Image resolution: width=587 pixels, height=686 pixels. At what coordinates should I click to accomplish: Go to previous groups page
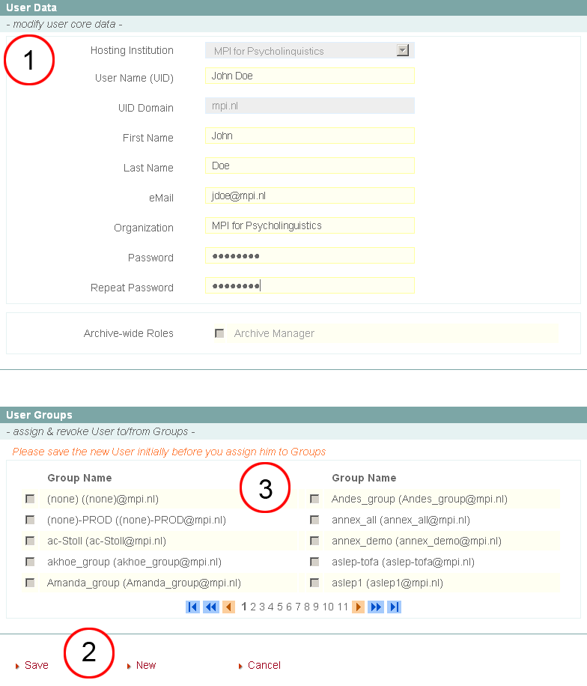228,607
